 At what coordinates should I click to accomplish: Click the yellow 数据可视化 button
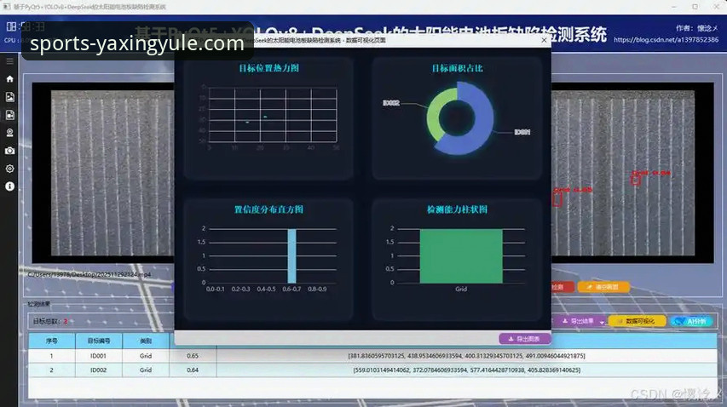click(637, 321)
